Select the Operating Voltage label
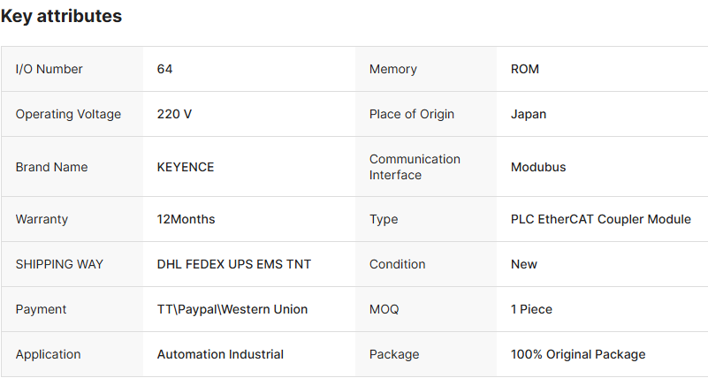 [x=68, y=114]
